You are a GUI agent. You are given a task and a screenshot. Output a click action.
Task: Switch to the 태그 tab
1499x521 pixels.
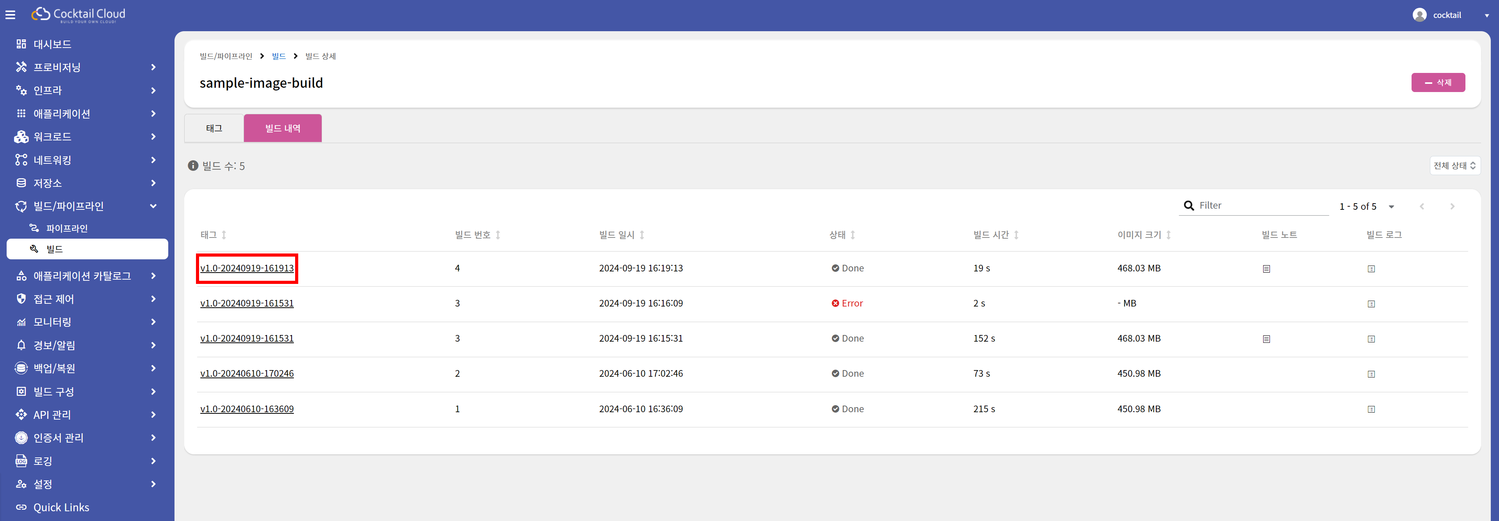click(x=214, y=128)
